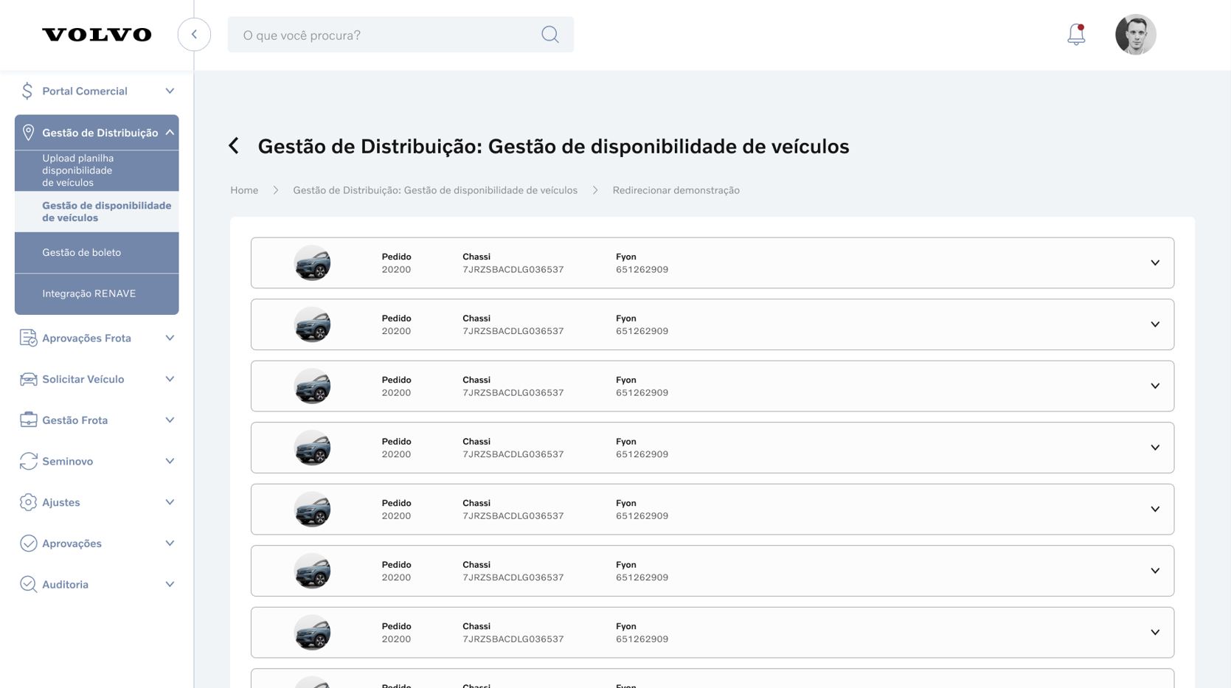The height and width of the screenshot is (688, 1231).
Task: Expand the Portal Comercial menu
Action: [x=170, y=91]
